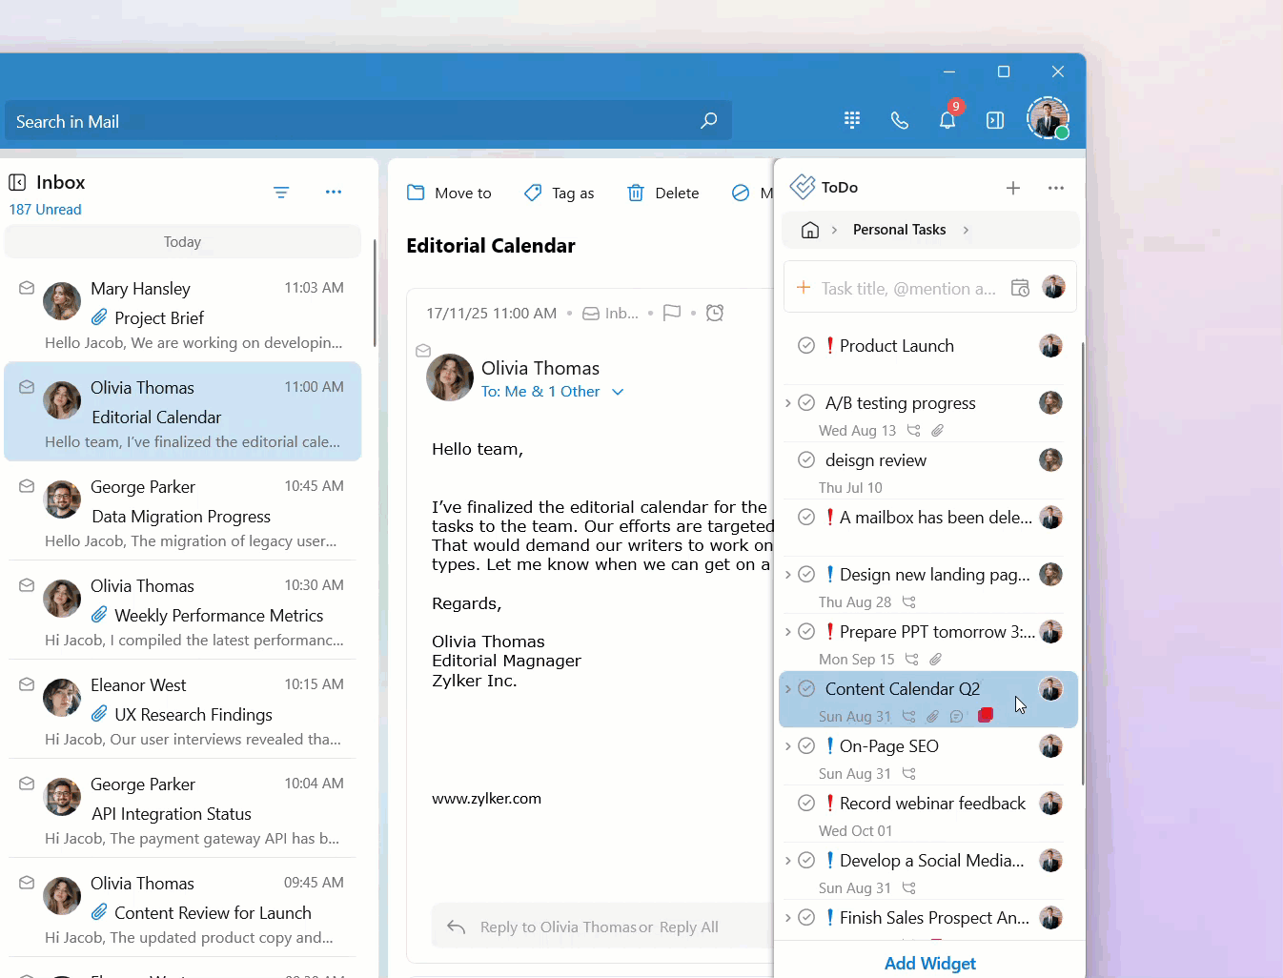The image size is (1283, 978).
Task: Open ToDo widget more options
Action: 1056,188
